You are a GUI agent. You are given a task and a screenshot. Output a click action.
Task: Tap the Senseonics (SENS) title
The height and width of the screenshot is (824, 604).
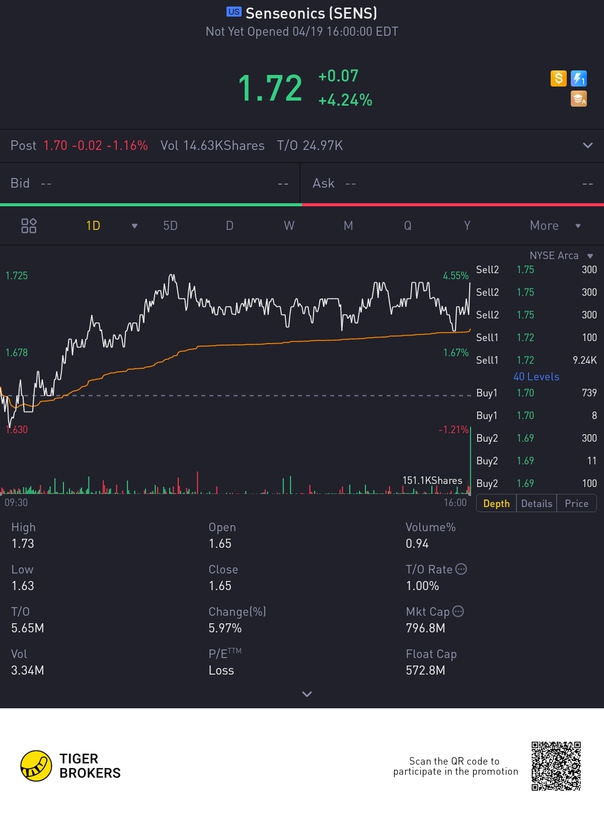[x=311, y=13]
